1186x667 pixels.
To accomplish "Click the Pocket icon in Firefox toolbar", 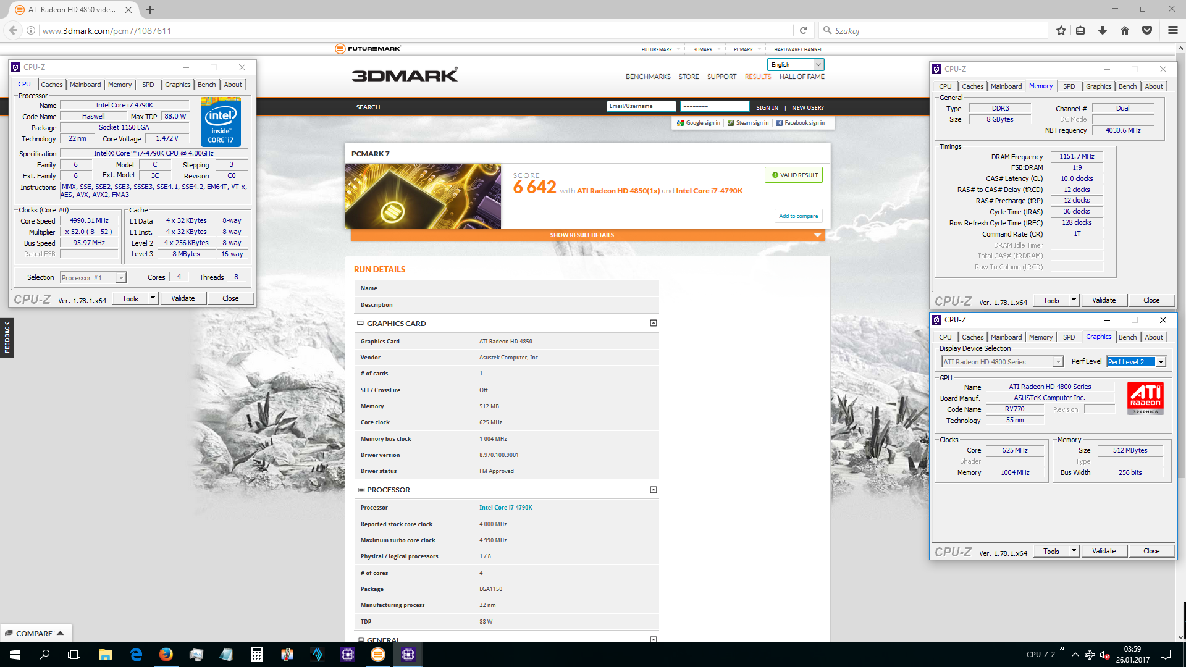I will 1147,30.
